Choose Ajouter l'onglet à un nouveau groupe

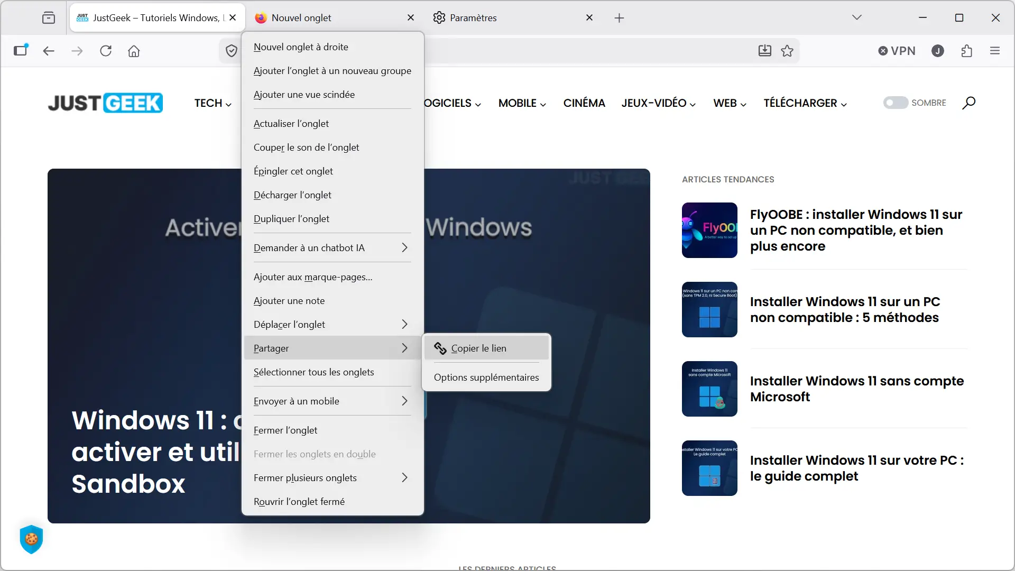point(333,70)
